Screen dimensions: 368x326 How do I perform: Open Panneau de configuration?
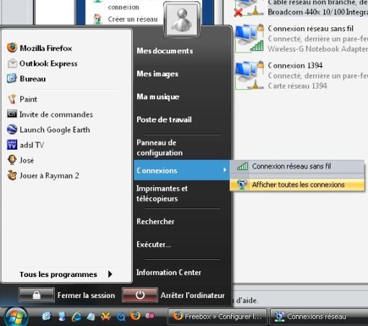[x=159, y=148]
